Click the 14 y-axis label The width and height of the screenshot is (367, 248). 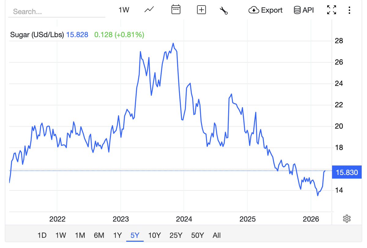[x=339, y=191]
